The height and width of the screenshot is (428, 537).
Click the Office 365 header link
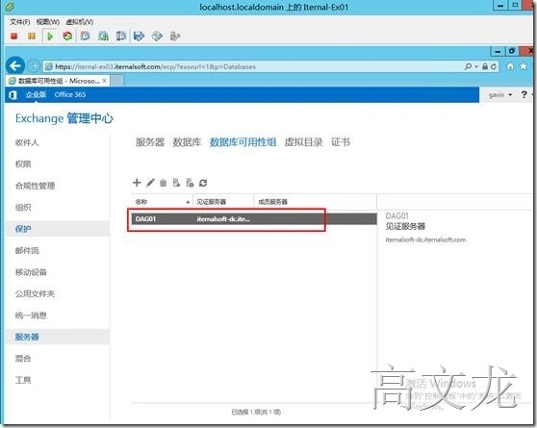[70, 94]
